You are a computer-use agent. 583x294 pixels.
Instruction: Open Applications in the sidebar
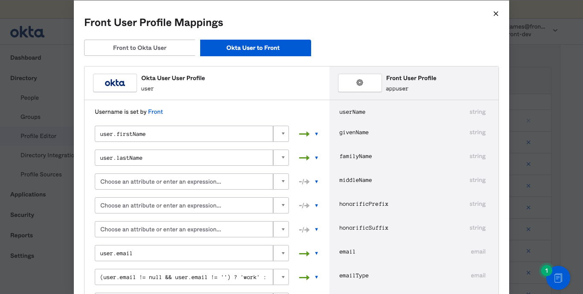(x=28, y=194)
